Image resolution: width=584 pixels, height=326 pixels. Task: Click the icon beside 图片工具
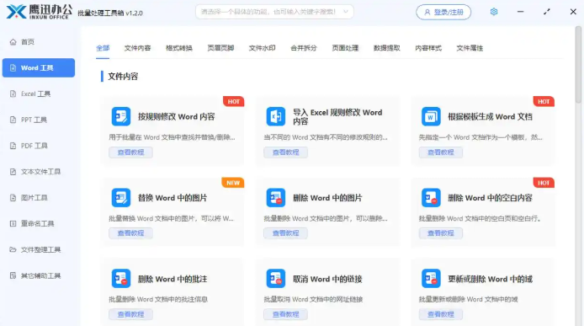[x=13, y=198]
